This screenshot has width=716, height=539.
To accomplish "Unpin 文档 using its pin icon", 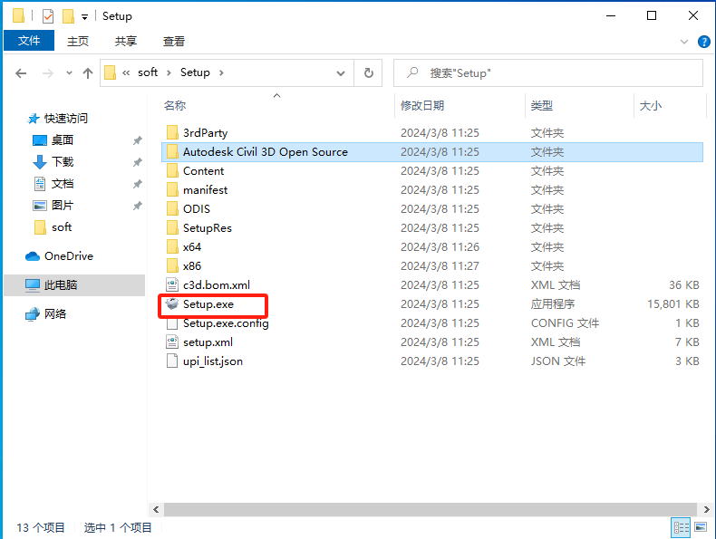I will coord(138,184).
